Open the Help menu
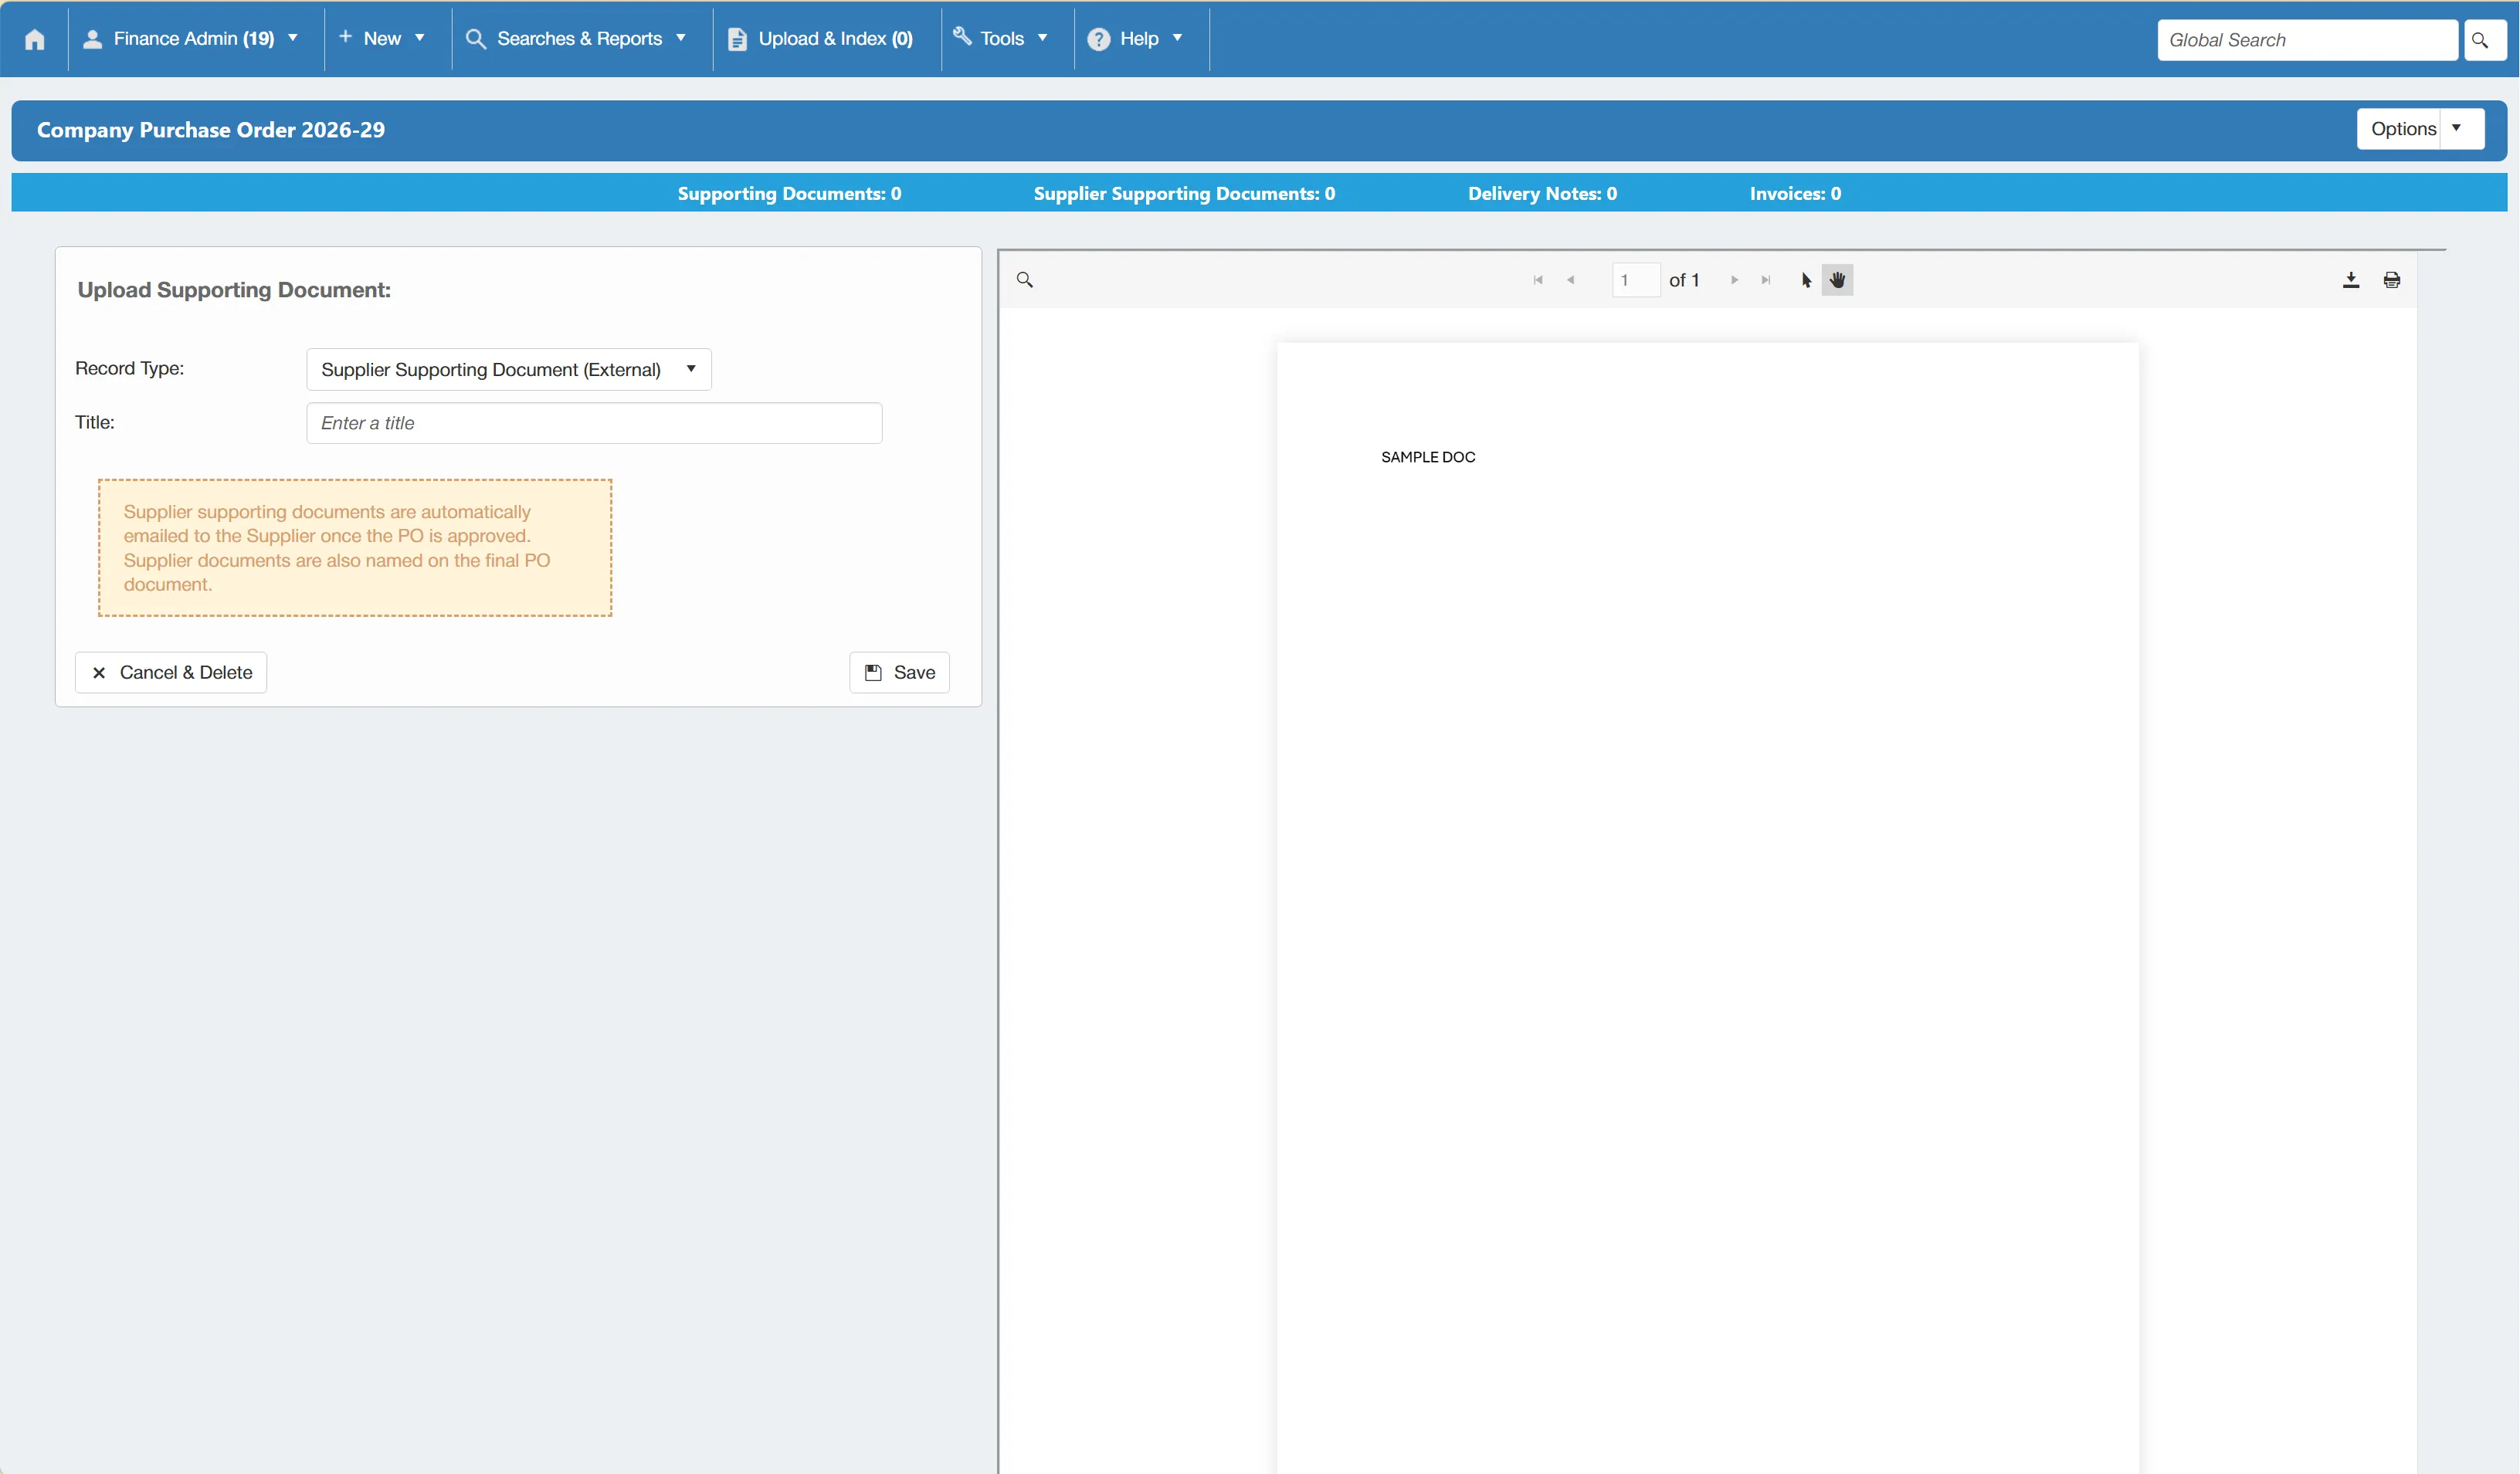The image size is (2520, 1474). pos(1136,39)
